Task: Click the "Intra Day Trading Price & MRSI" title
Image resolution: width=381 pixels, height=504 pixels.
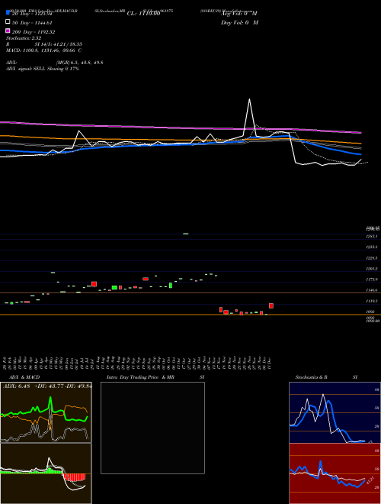Action: pyautogui.click(x=155, y=377)
